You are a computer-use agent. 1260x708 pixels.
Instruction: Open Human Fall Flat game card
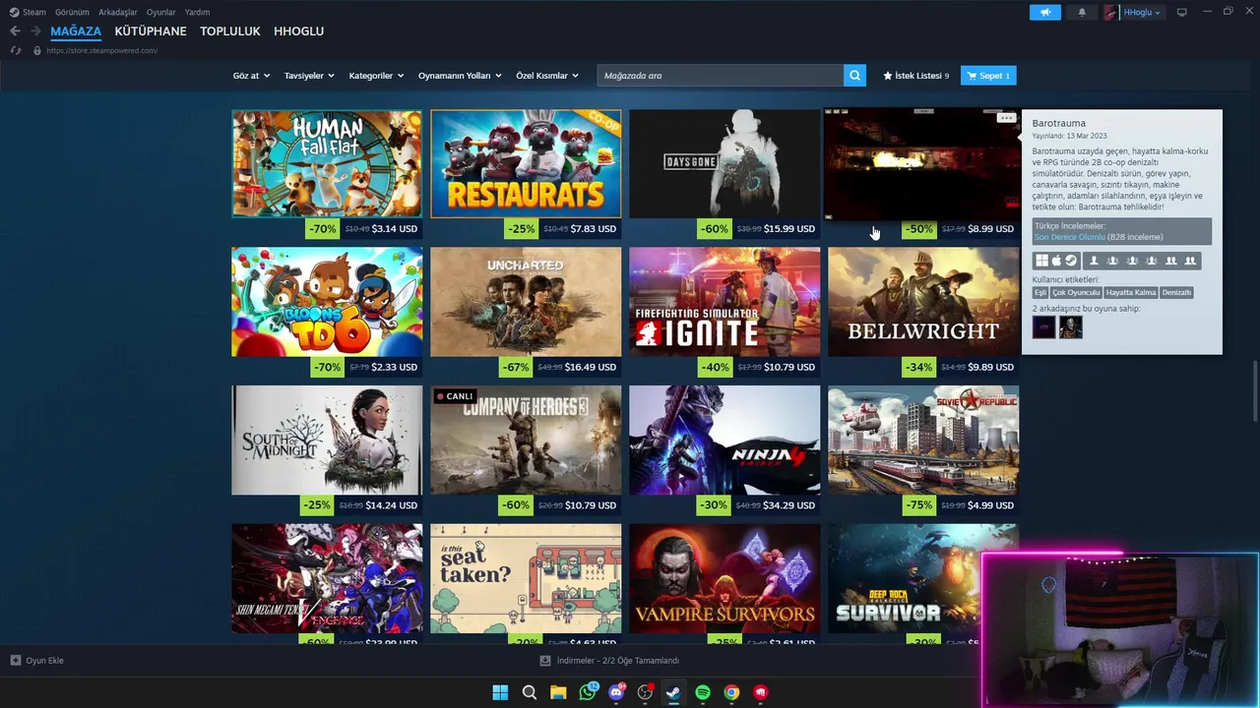(327, 163)
